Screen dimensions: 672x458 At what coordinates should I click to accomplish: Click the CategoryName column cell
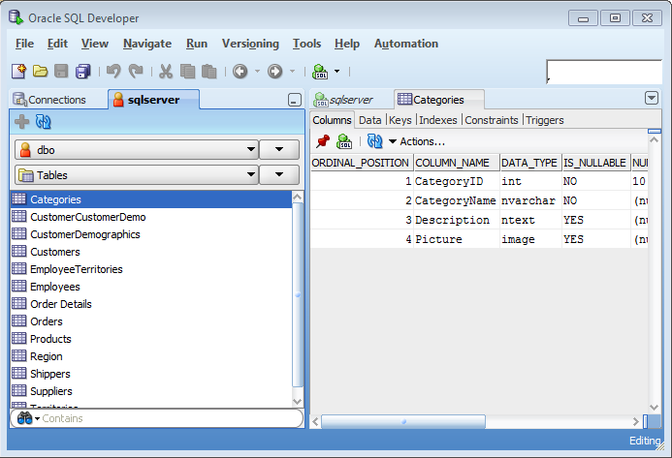point(456,200)
